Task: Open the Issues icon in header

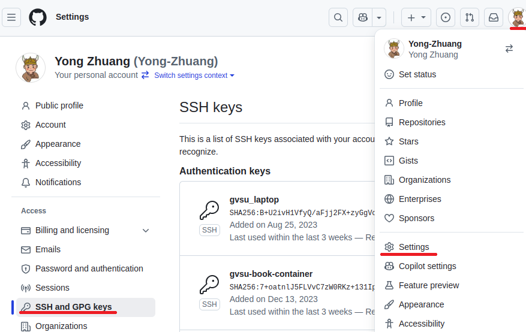Action: tap(445, 17)
